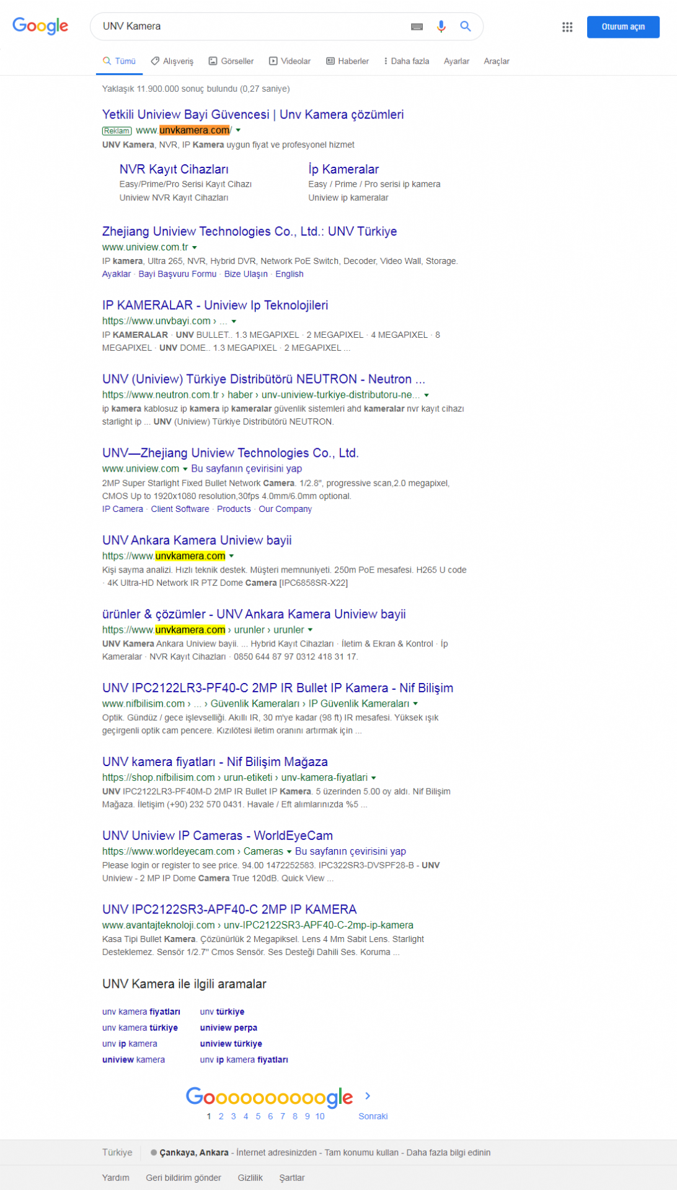The image size is (677, 1190).
Task: Search related: uniview perpa
Action: pos(229,1028)
